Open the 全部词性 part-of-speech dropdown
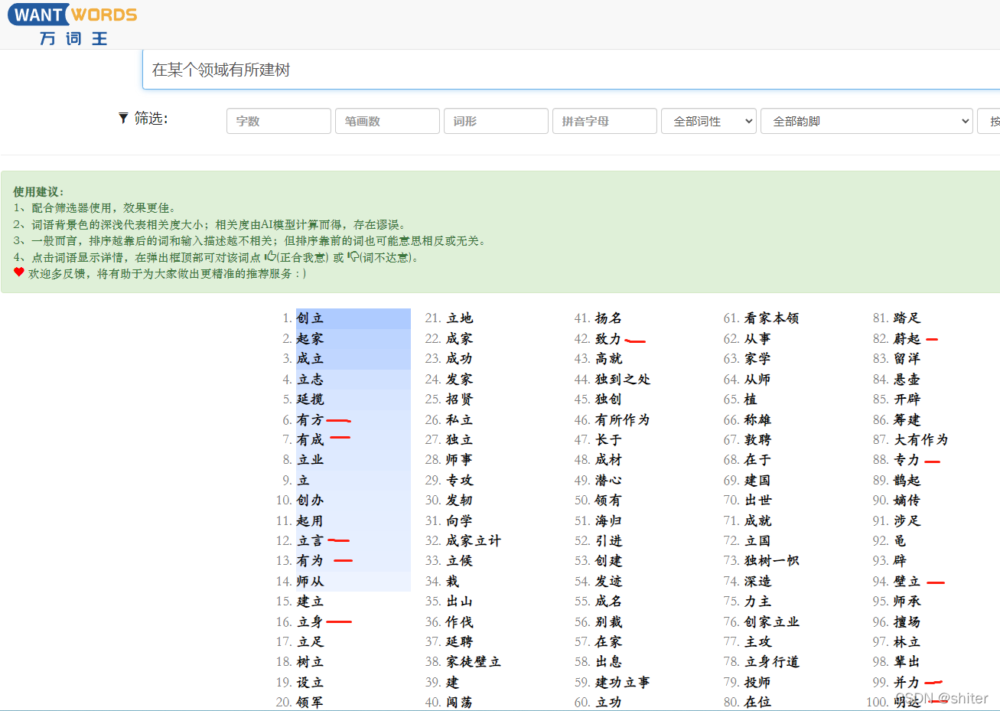The height and width of the screenshot is (711, 1000). [x=708, y=121]
